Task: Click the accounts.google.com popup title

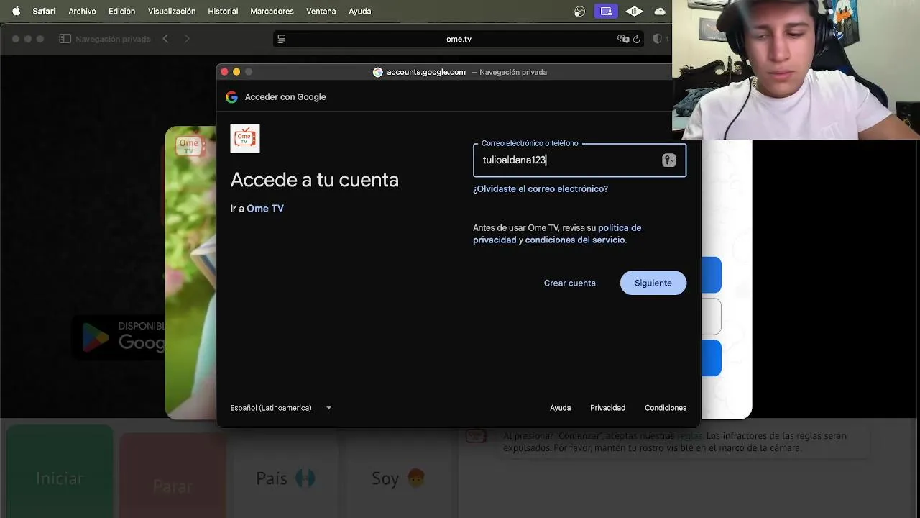Action: (426, 72)
